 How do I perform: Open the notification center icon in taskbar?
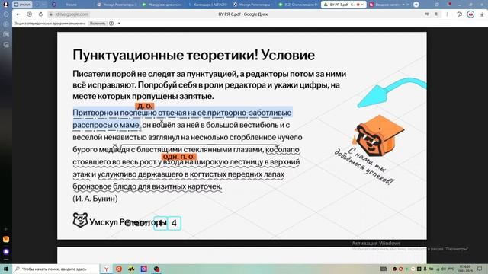coord(480,269)
